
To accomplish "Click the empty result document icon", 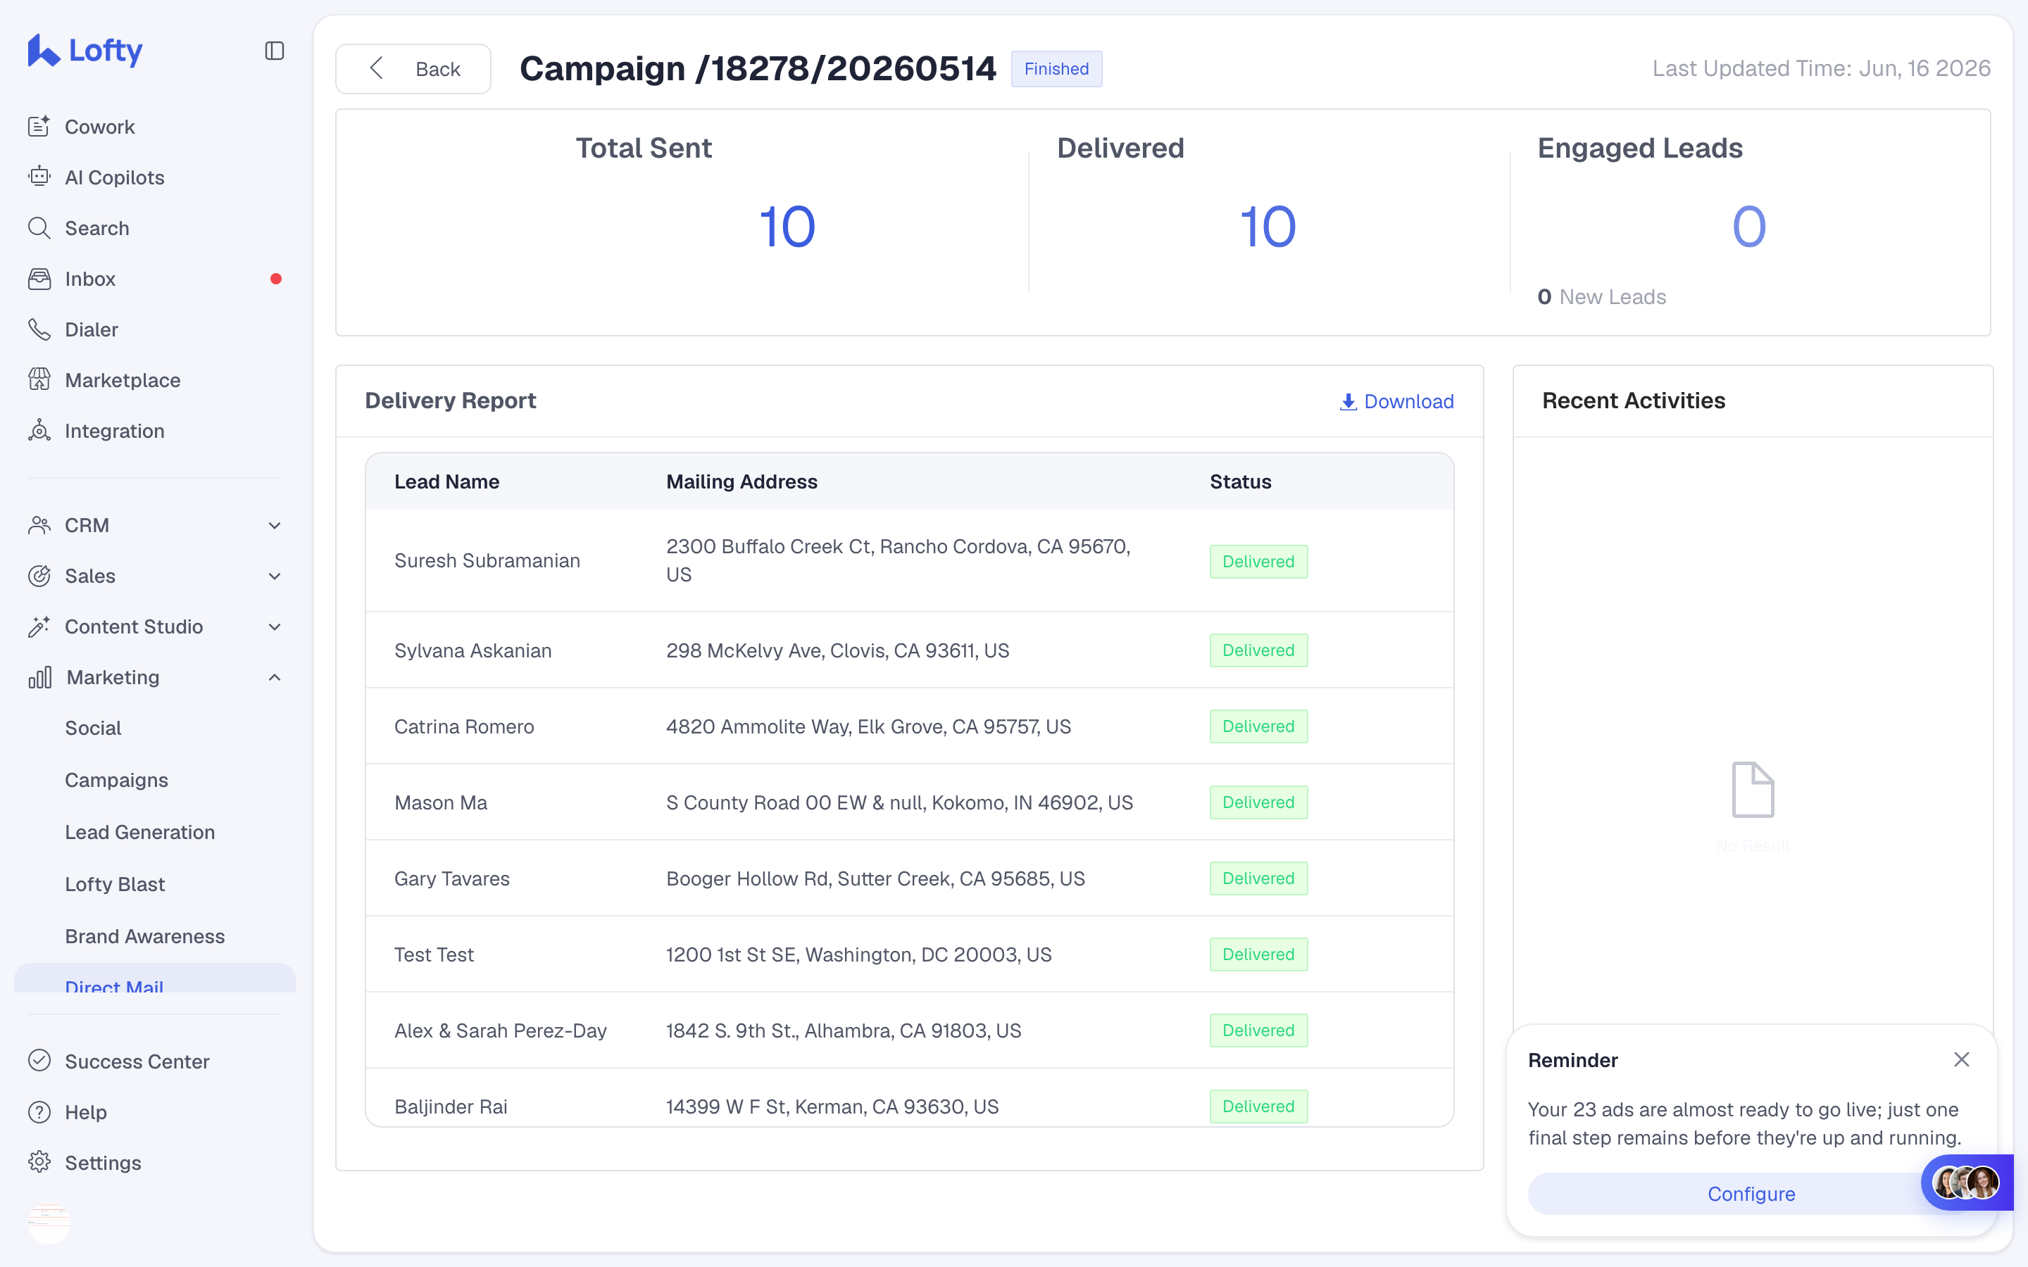I will click(1752, 789).
